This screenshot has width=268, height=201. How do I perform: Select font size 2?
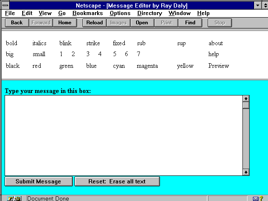coord(73,54)
